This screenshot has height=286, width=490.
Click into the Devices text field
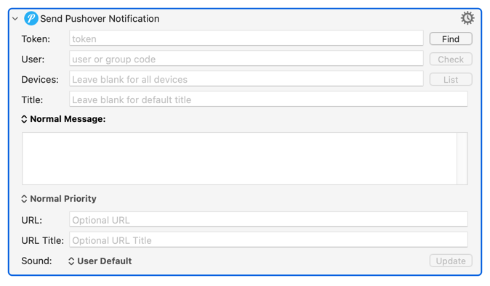pos(246,79)
